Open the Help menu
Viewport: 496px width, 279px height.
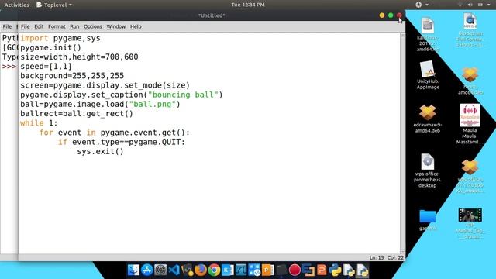tap(136, 26)
